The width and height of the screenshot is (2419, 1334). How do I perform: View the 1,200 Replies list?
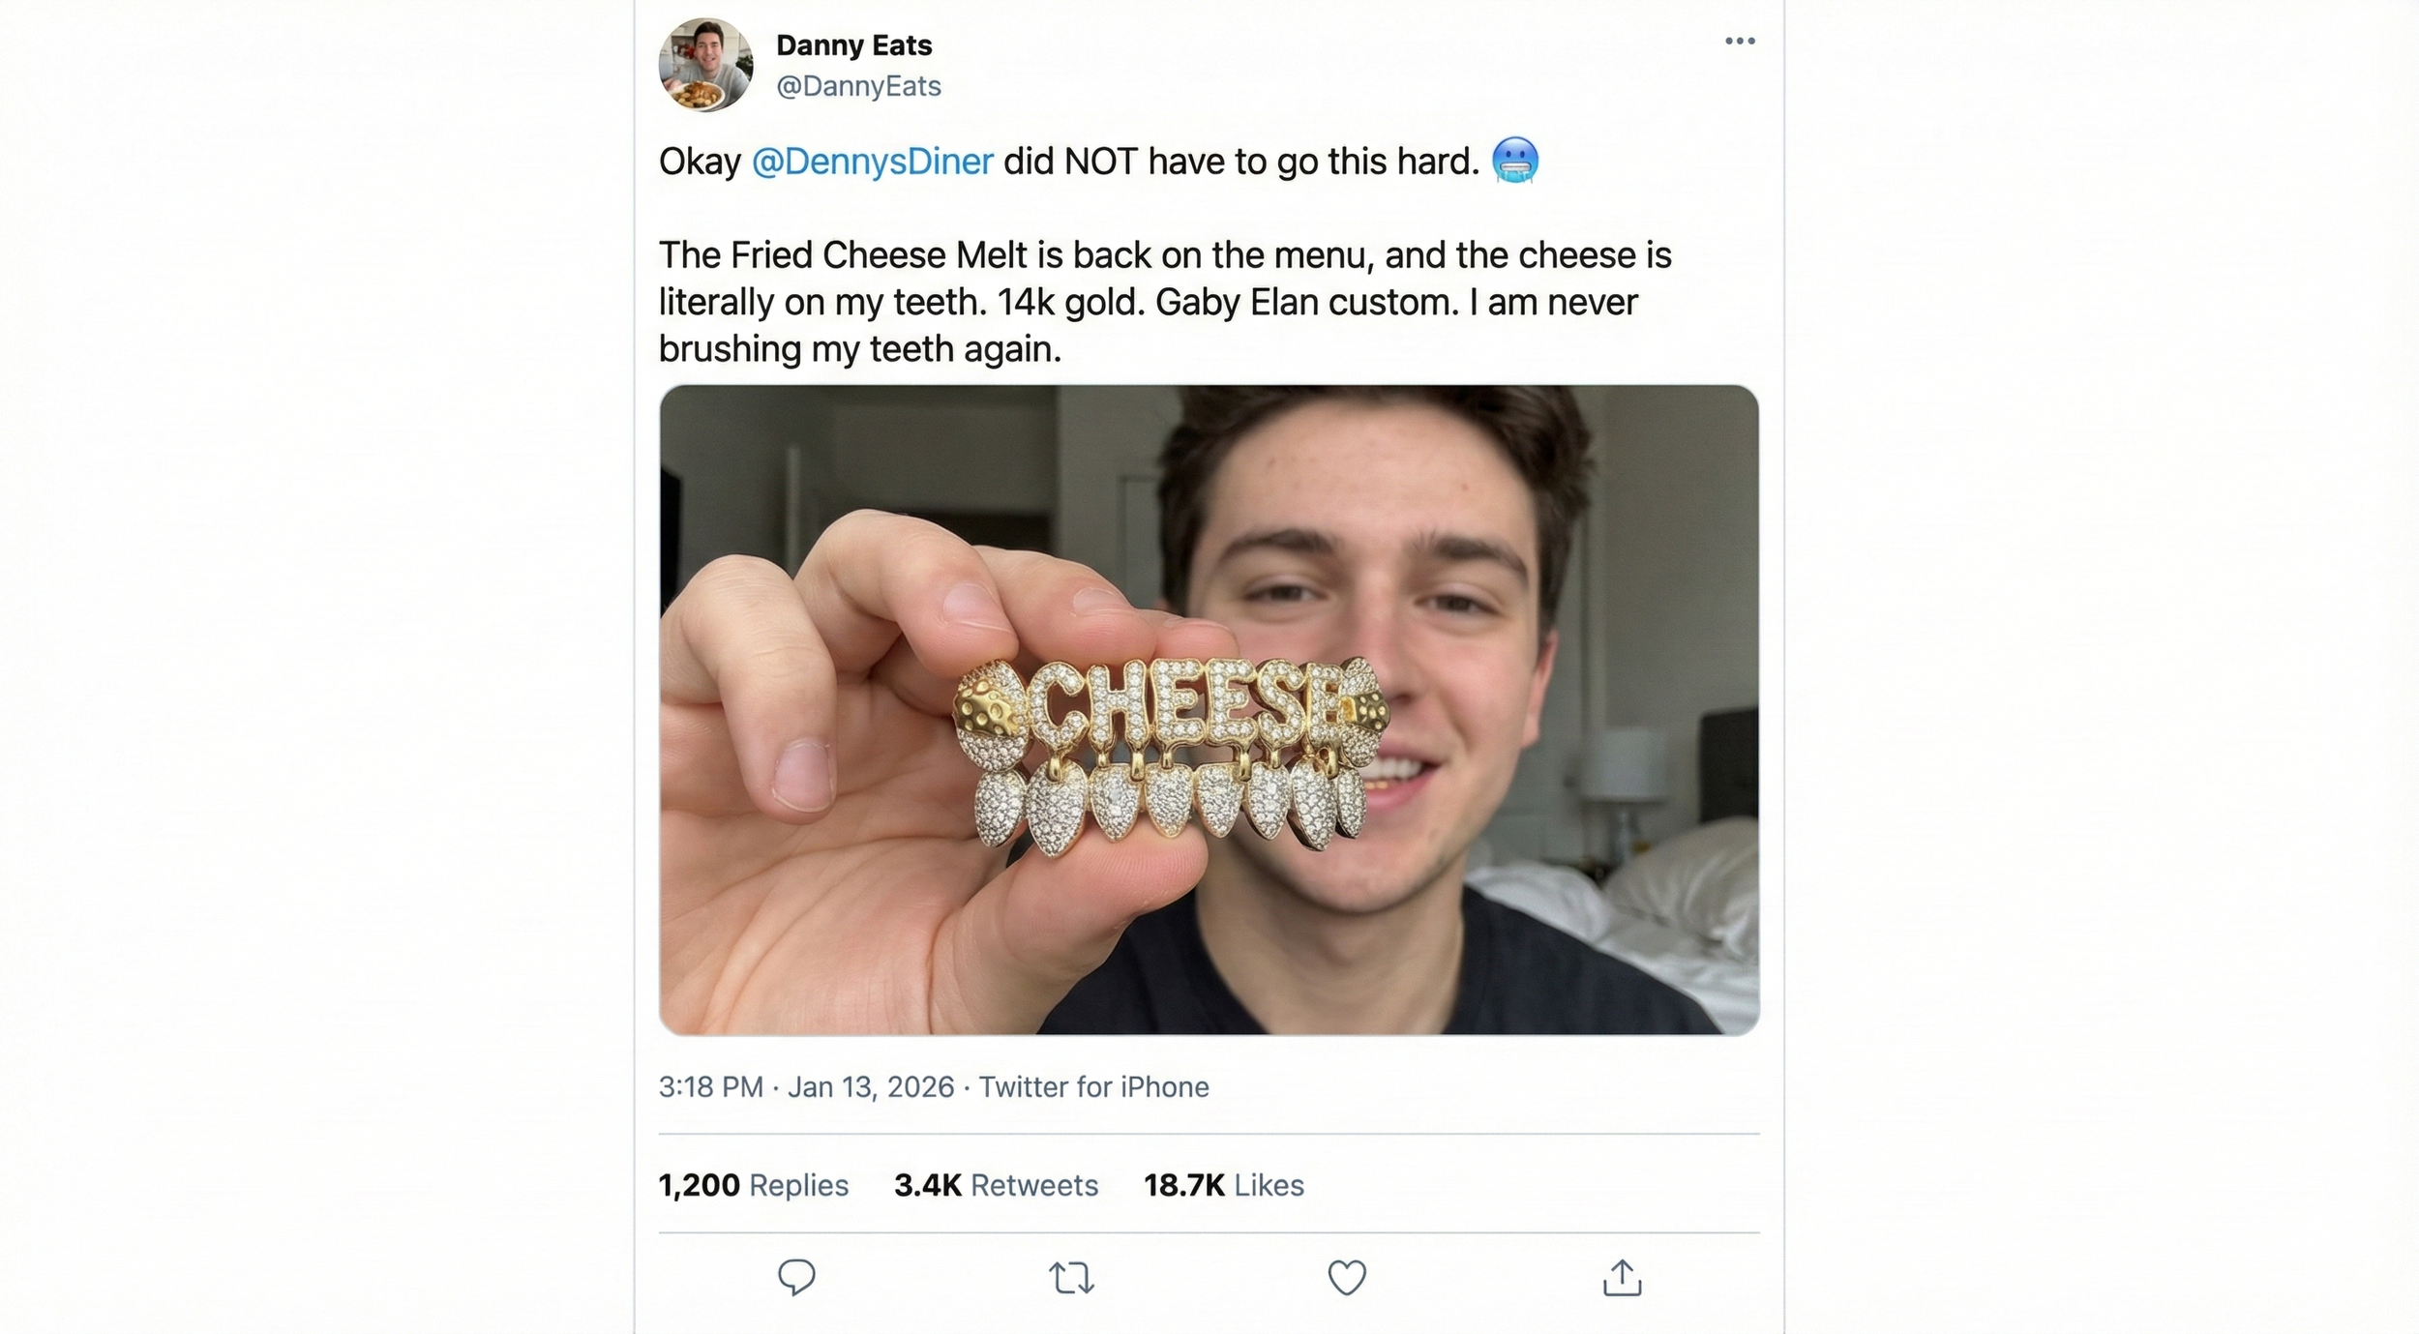(x=753, y=1185)
